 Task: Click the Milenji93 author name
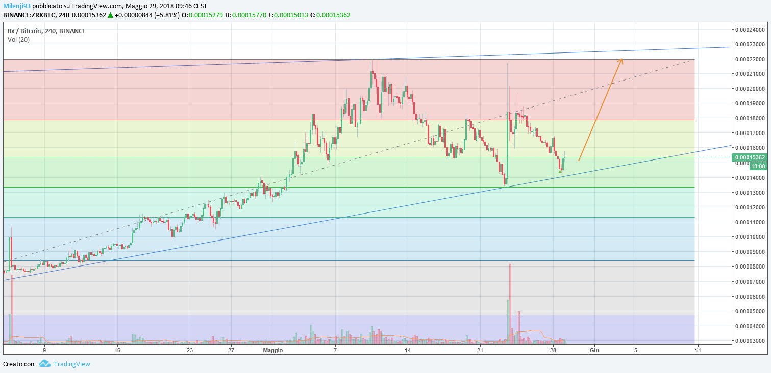click(x=17, y=6)
